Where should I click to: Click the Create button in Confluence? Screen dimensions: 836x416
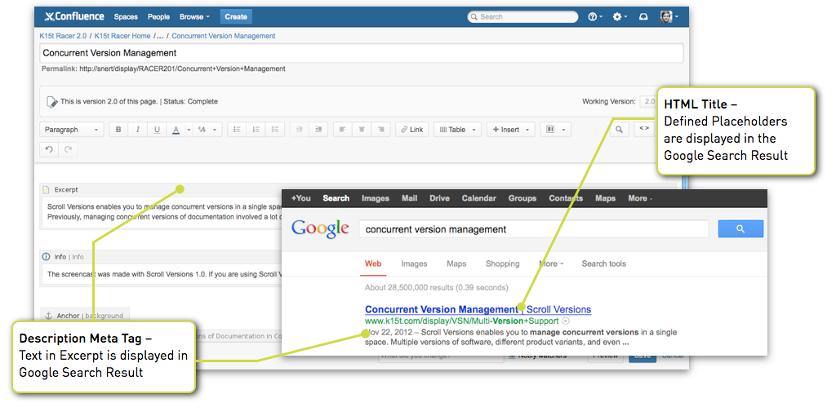click(236, 17)
